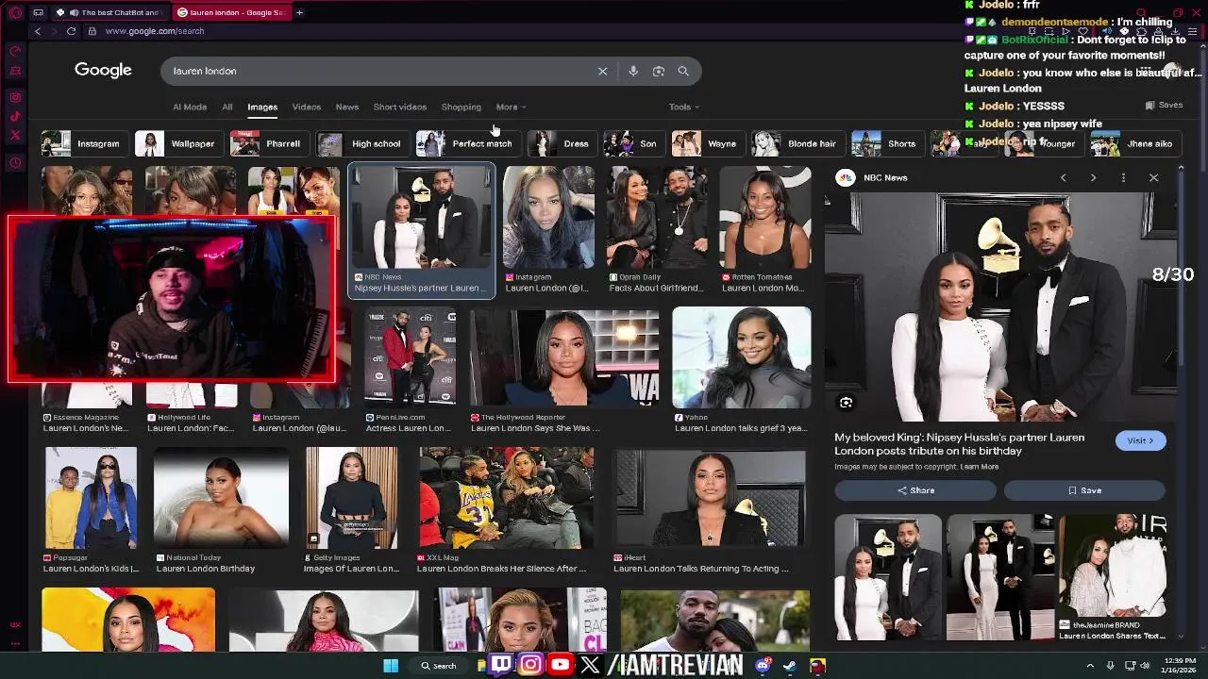Click the Google logo

click(x=103, y=70)
